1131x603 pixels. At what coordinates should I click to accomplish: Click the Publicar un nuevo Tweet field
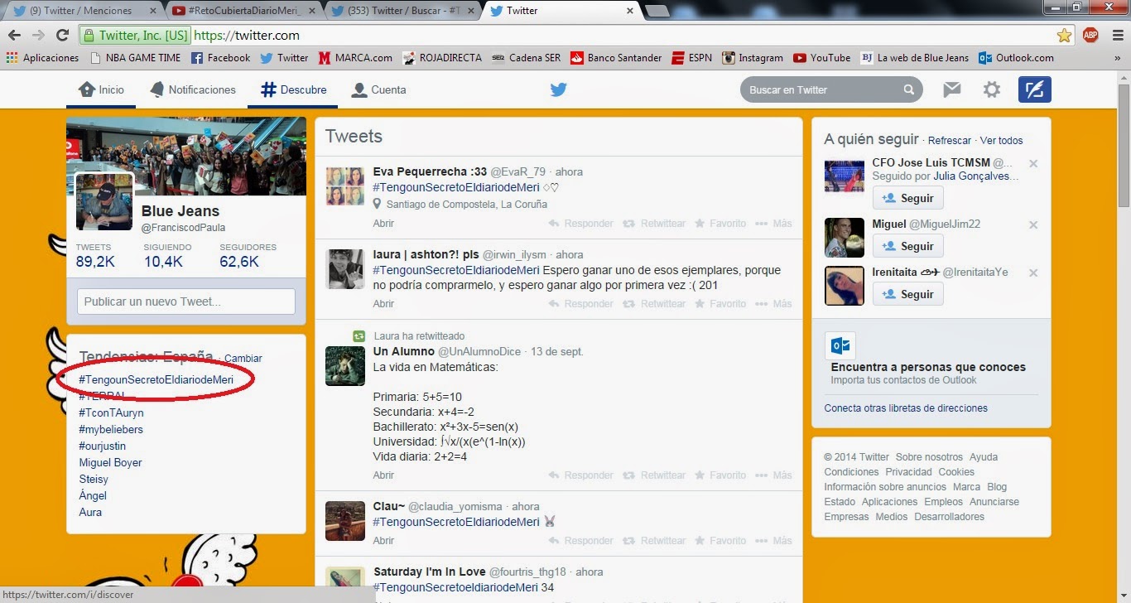tap(185, 301)
